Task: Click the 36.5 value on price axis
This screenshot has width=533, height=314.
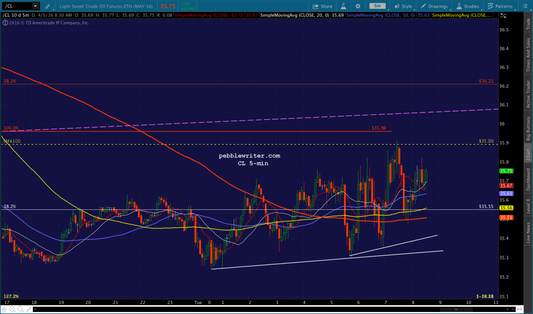Action: click(x=504, y=30)
